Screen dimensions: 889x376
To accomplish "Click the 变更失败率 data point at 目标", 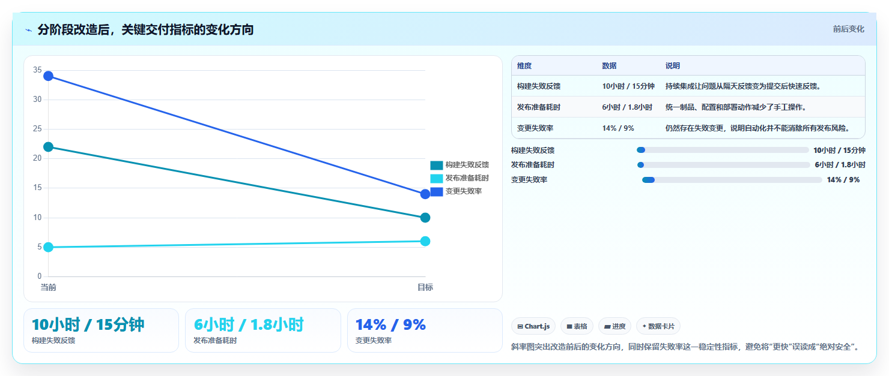I will coord(425,194).
